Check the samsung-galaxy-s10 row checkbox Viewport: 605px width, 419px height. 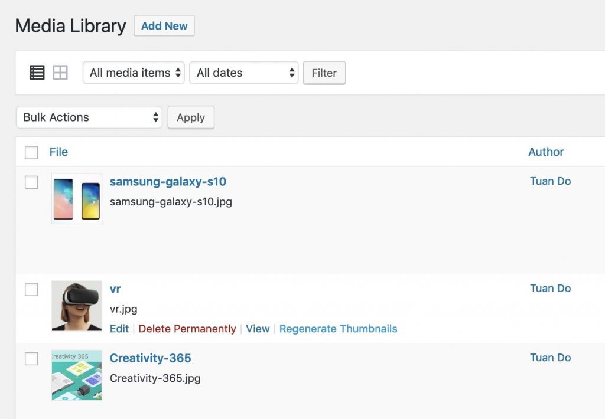[x=31, y=182]
